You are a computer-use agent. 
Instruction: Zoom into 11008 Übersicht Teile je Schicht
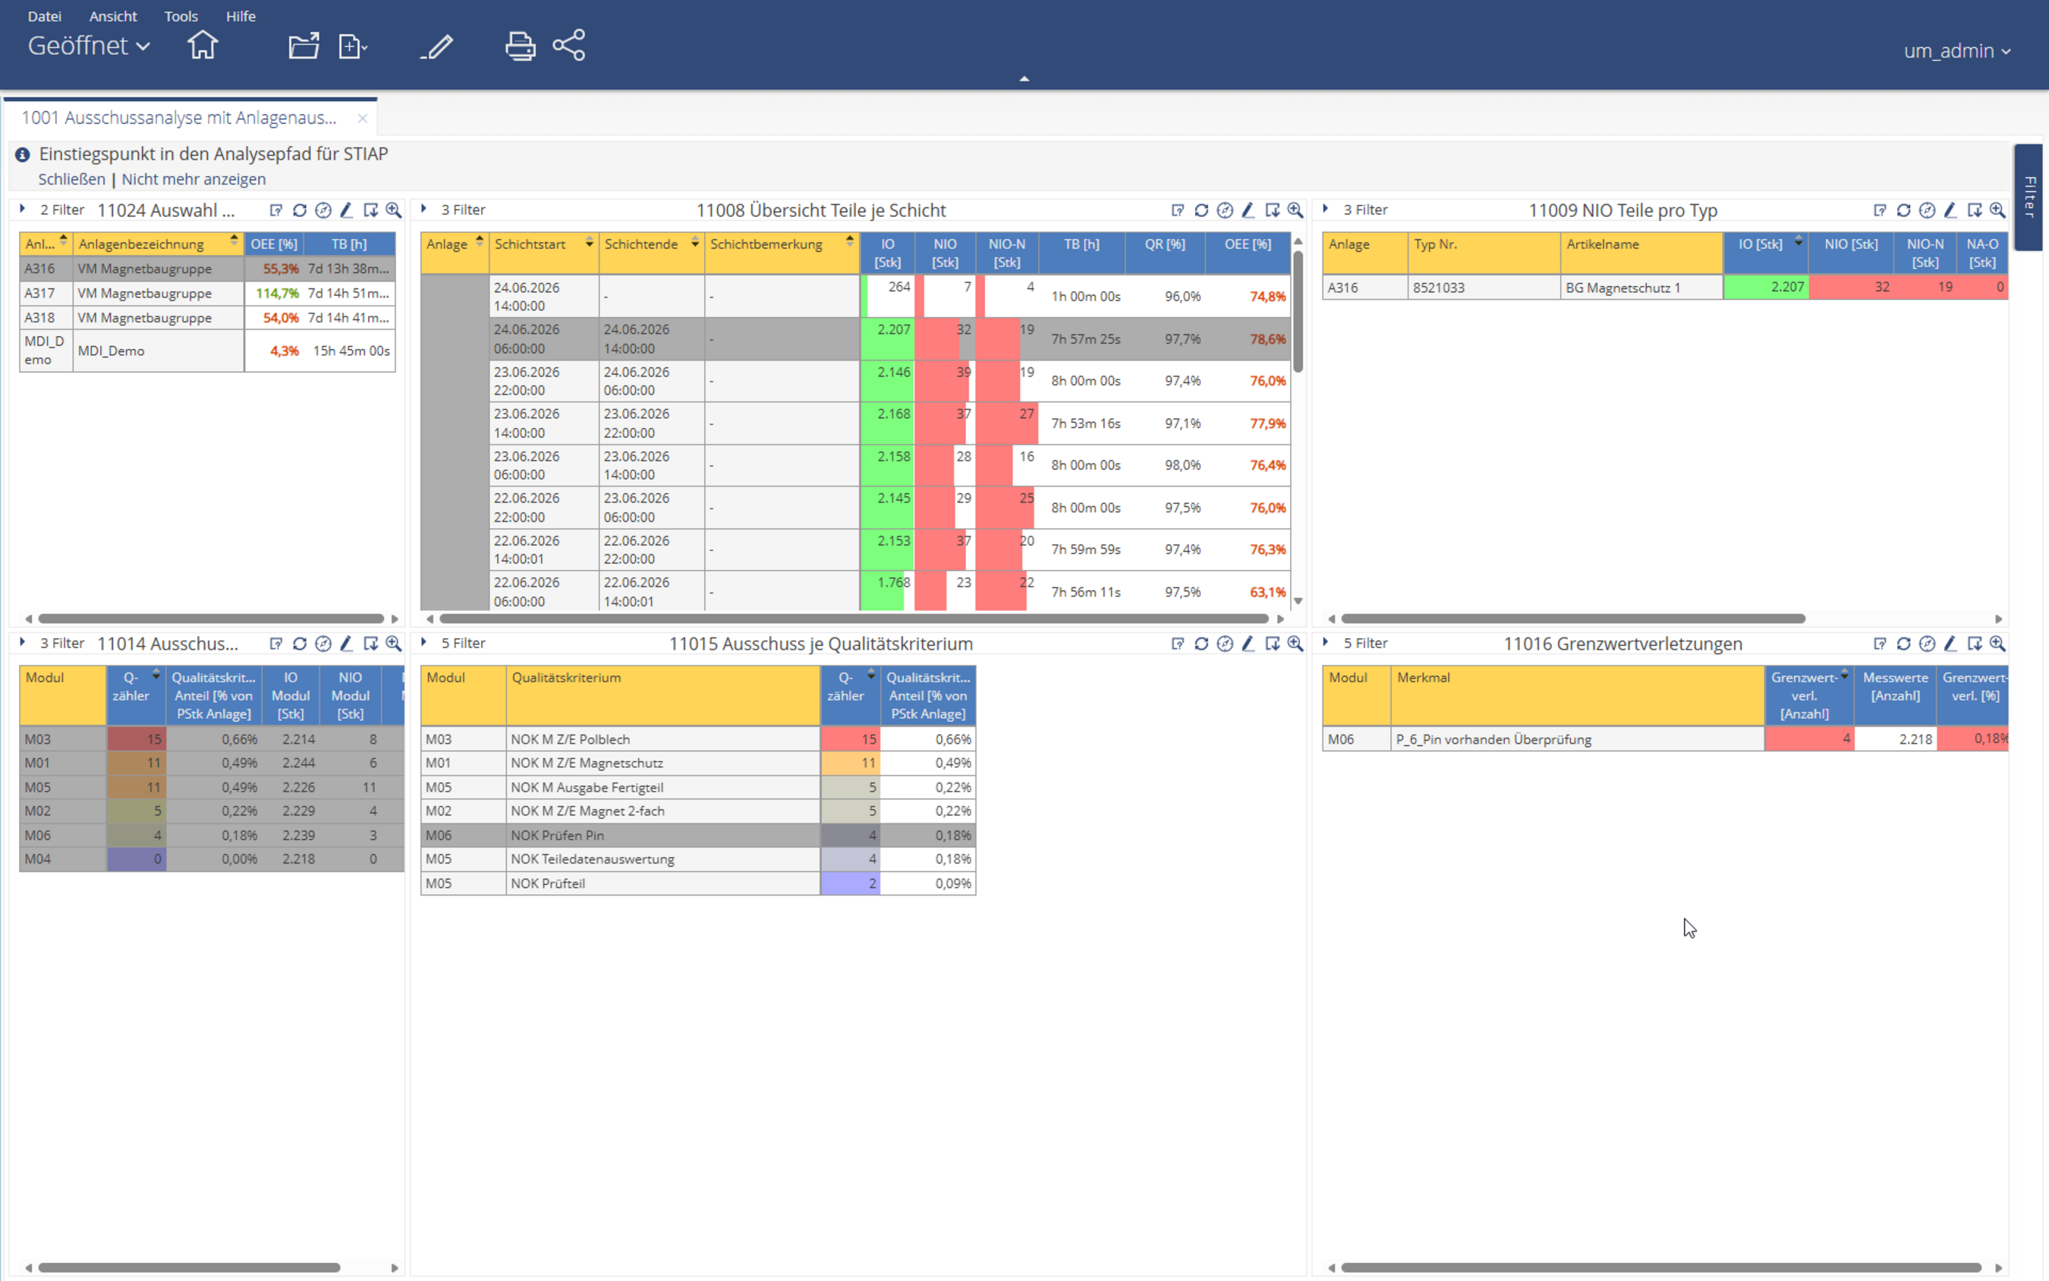click(x=1295, y=210)
